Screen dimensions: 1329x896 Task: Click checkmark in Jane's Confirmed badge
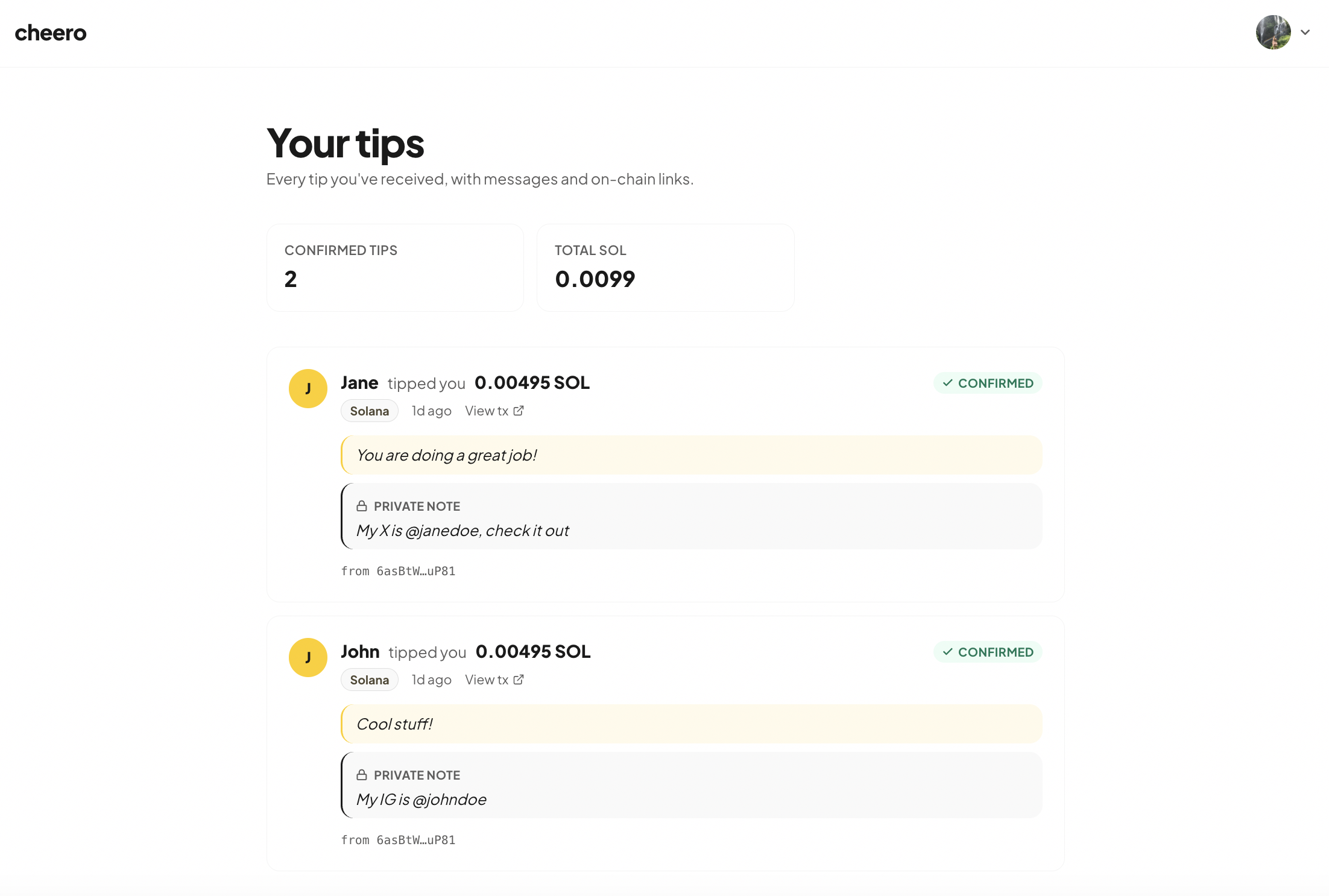point(948,383)
